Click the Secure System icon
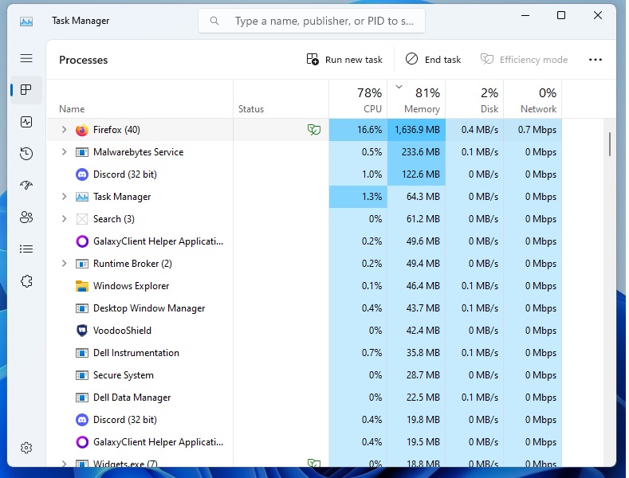 pyautogui.click(x=82, y=375)
